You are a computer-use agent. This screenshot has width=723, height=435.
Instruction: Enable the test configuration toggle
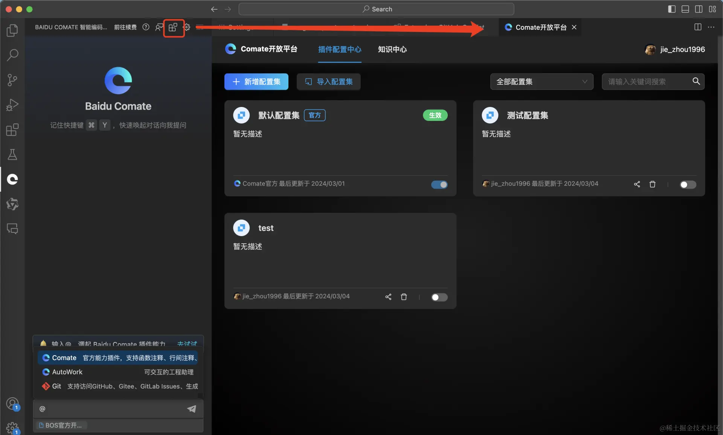439,297
